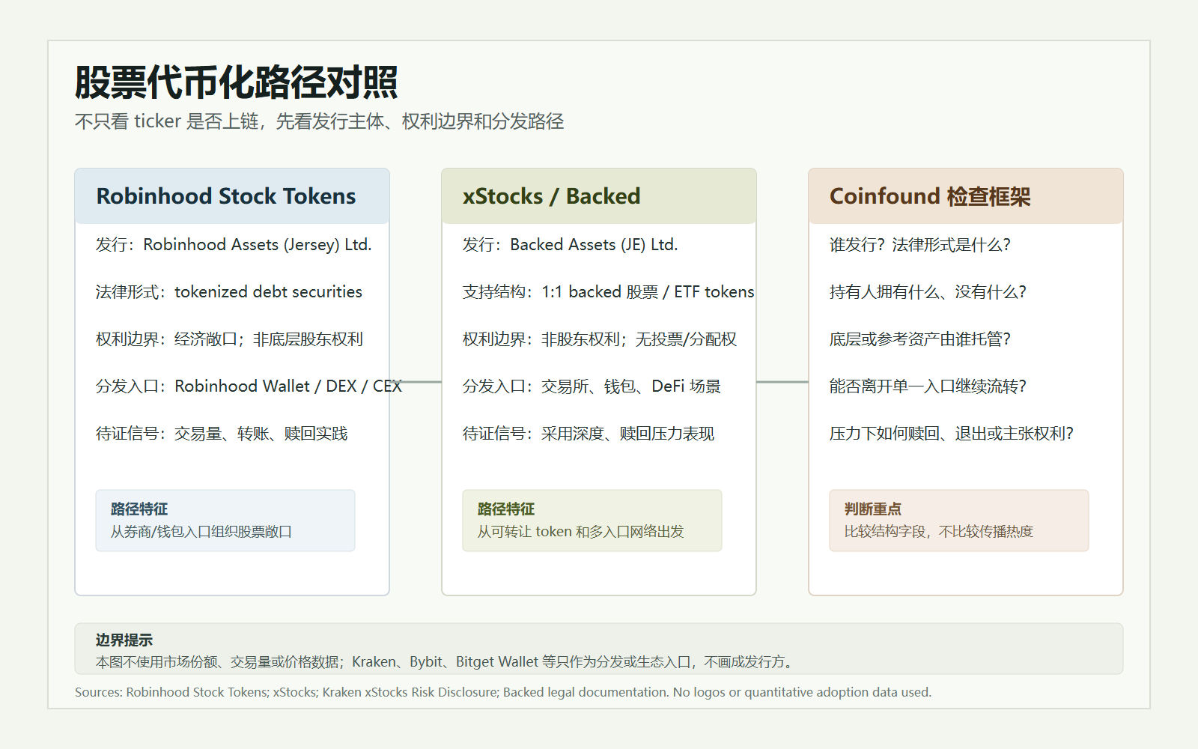Select the line 待证信号：交易量、转账、赎回实践
The width and height of the screenshot is (1198, 749).
click(222, 434)
